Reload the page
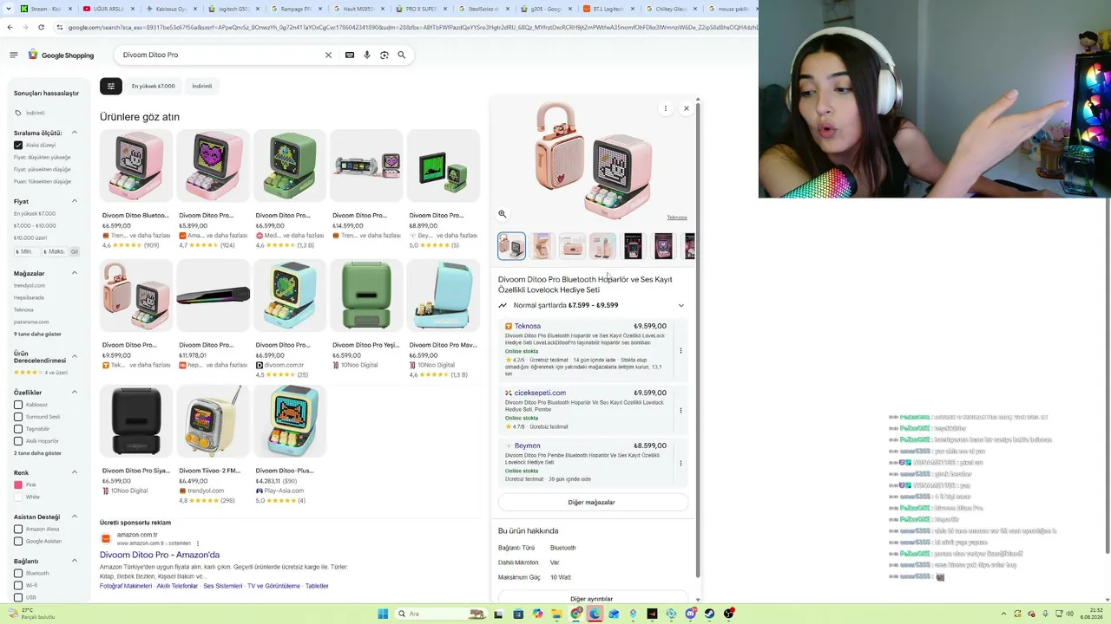 pos(41,27)
